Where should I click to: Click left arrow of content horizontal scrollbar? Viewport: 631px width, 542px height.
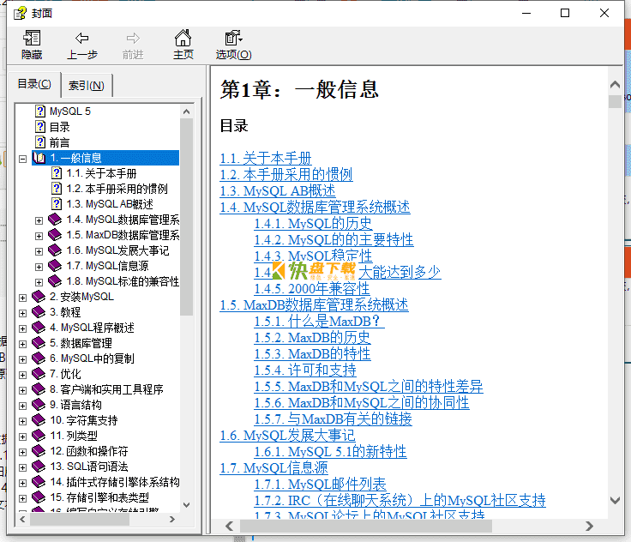point(230,526)
